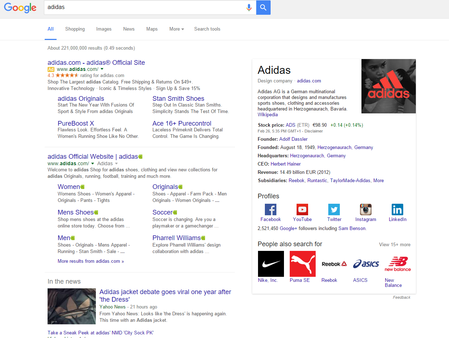Image resolution: width=449 pixels, height=338 pixels.
Task: Click green tag icon next to Women
Action: 82,187
